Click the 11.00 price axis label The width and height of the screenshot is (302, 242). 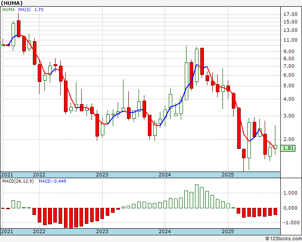point(290,40)
